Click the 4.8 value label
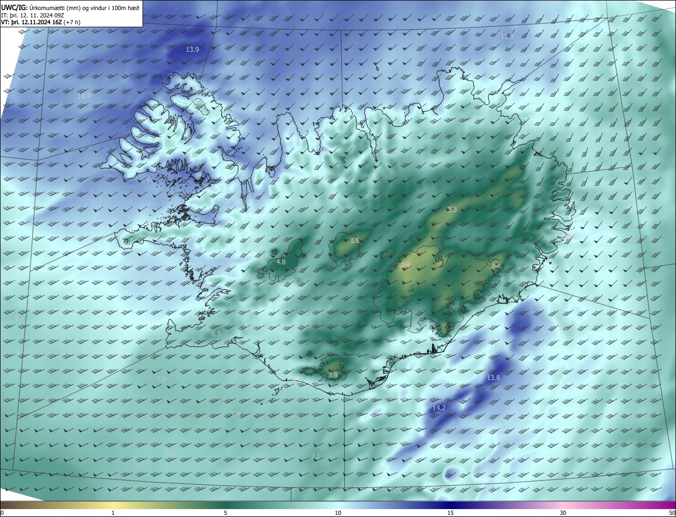Screen dimensions: 676x517 pyautogui.click(x=281, y=262)
